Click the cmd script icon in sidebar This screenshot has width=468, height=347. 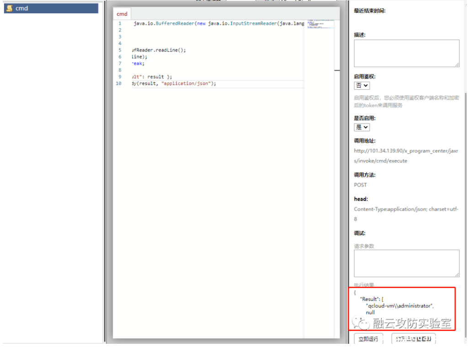[9, 8]
